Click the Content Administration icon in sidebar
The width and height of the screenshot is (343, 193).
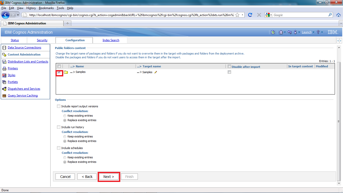click(4, 55)
